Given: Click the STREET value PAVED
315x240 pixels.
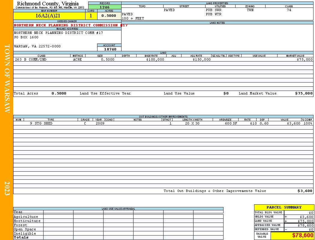Looking at the screenshot, I should point(169,10).
